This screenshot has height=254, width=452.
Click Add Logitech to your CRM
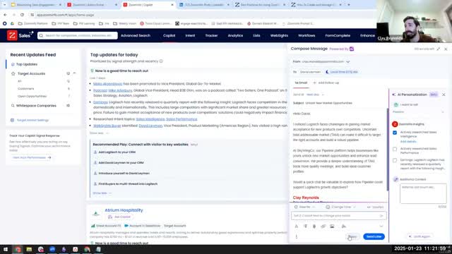point(117,152)
